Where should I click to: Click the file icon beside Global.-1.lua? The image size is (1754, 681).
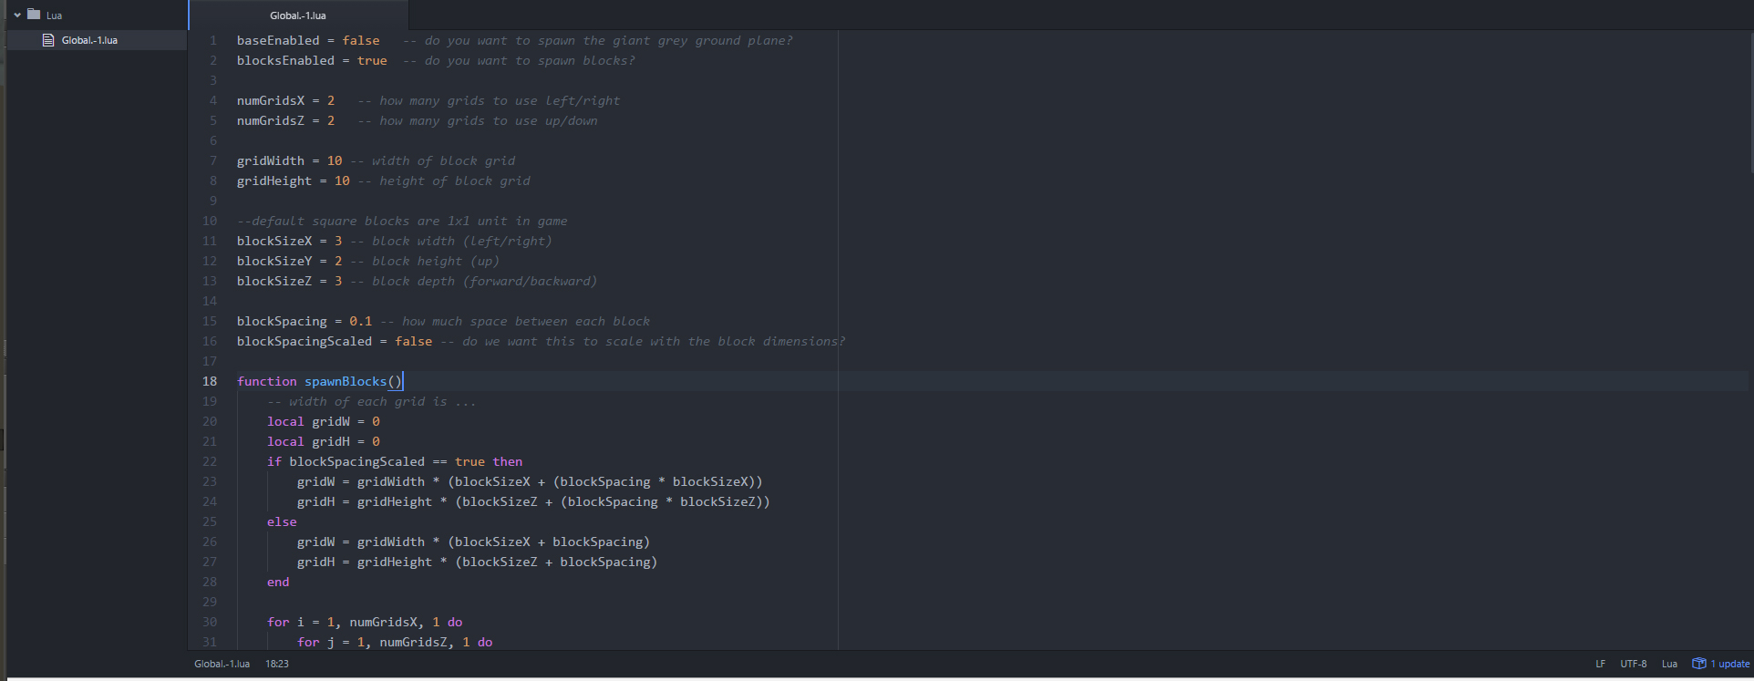pos(48,40)
